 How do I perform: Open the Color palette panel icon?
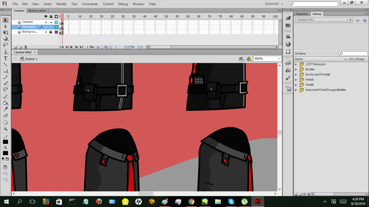(288, 18)
